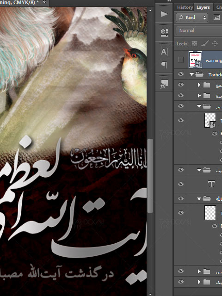222x296 pixels.
Task: Click open-folder icon above the smart object layer
Action: pyautogui.click(x=207, y=106)
